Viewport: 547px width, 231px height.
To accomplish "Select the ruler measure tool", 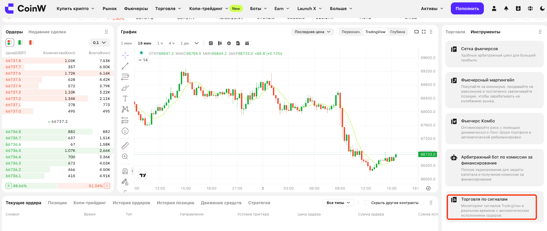I will (125, 146).
